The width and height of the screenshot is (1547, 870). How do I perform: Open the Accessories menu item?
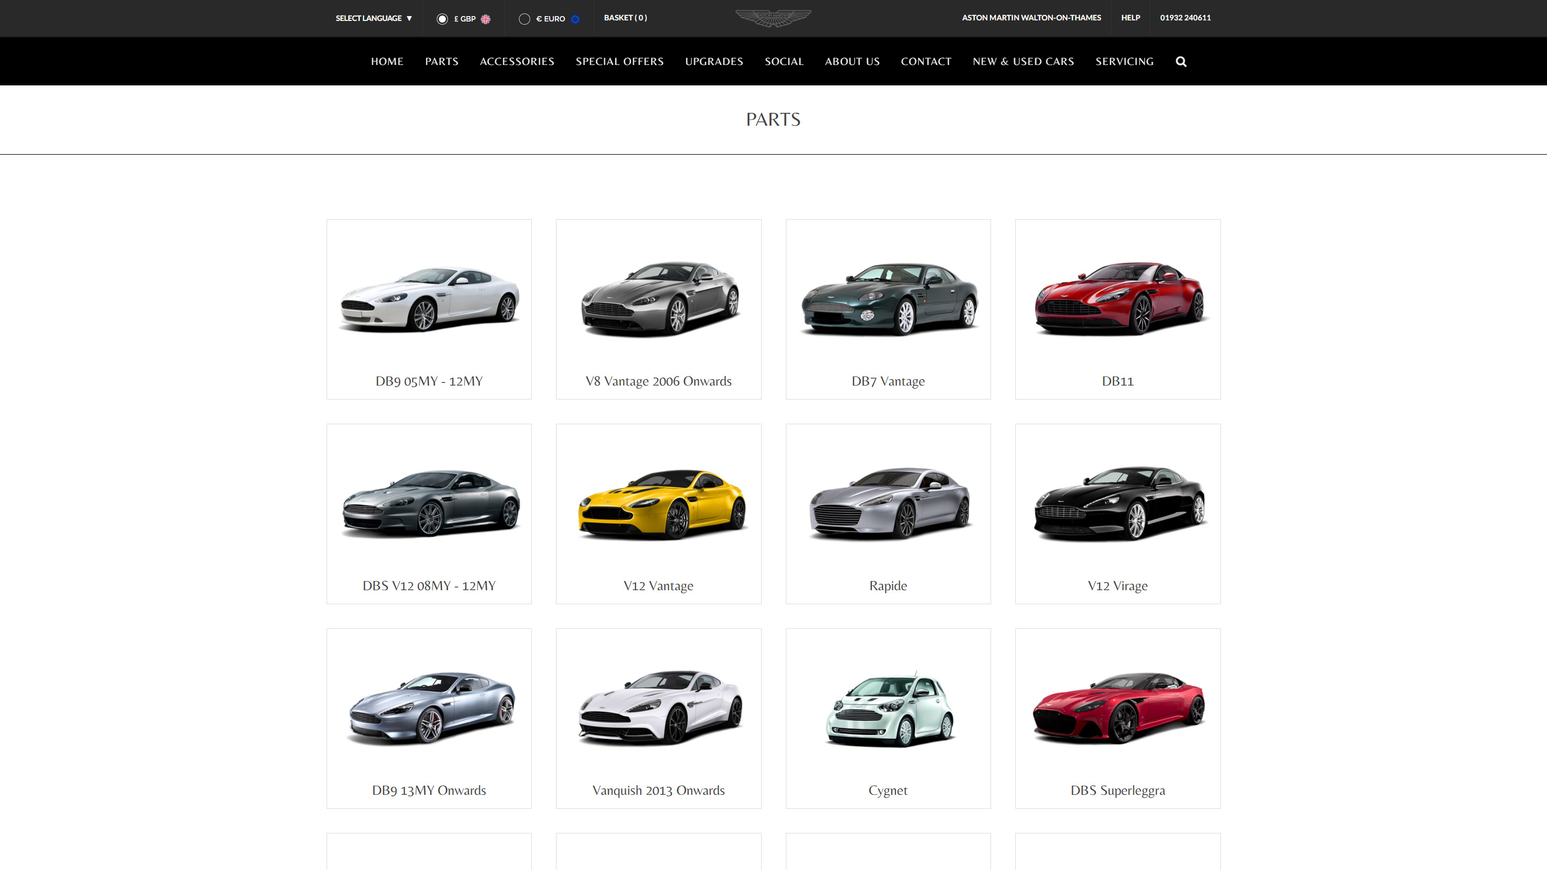pos(516,61)
